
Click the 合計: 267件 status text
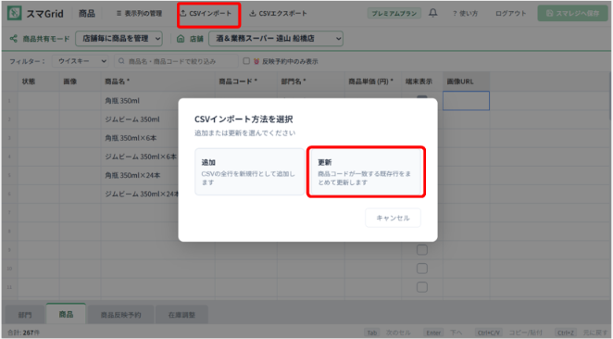pyautogui.click(x=24, y=333)
